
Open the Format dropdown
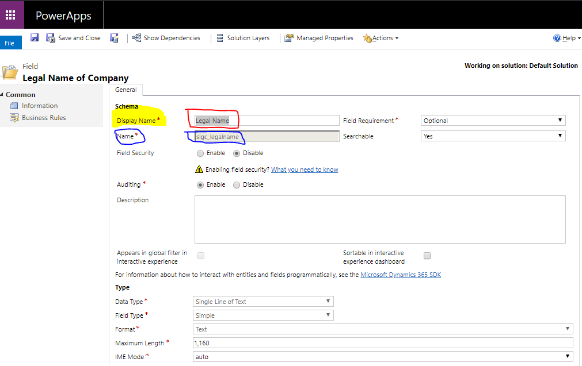(x=383, y=329)
